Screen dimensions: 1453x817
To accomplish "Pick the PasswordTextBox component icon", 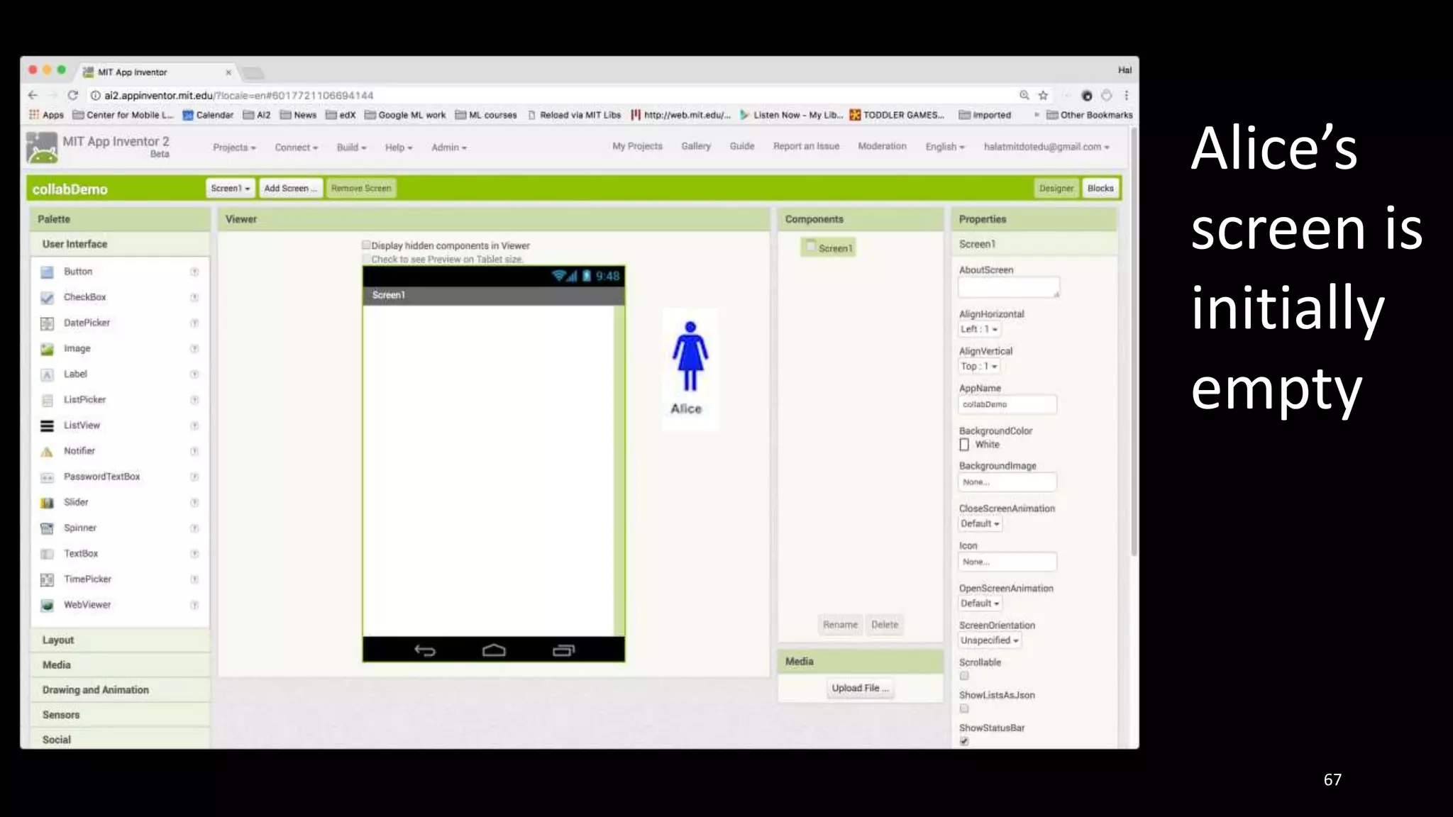I will pos(47,477).
